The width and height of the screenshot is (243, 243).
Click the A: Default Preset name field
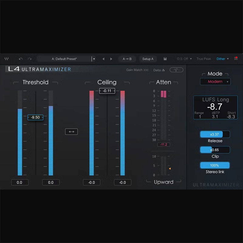tap(64, 59)
